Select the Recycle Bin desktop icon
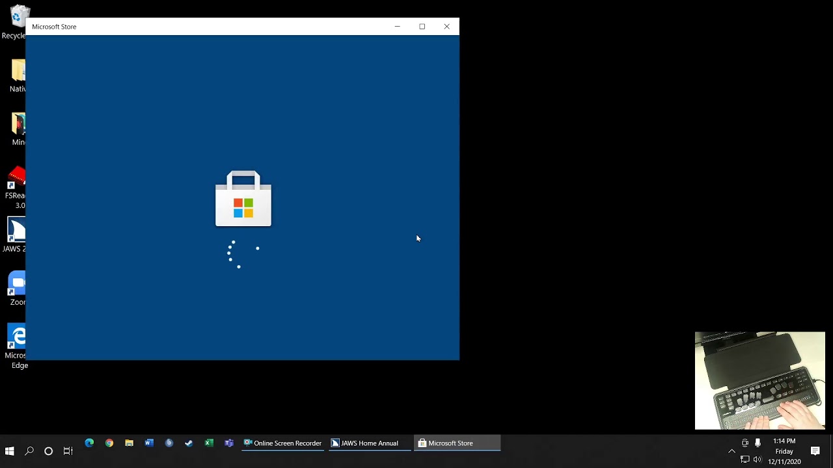 coord(14,23)
